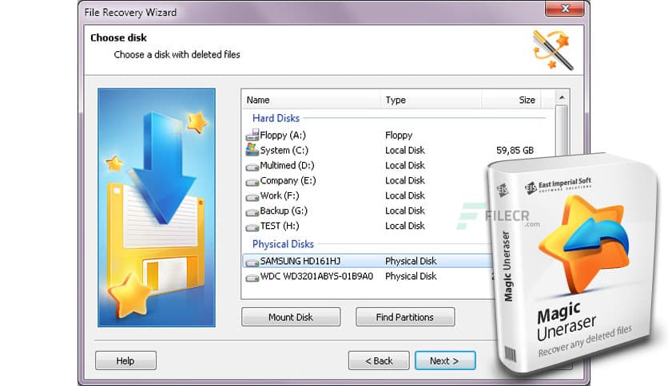Click the 59,85 GB size value

click(515, 150)
